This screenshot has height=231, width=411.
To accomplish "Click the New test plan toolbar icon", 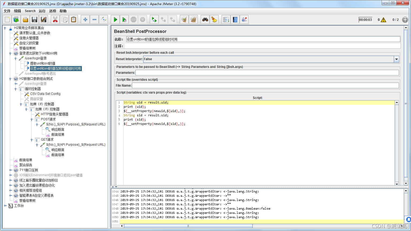I will tap(7, 20).
